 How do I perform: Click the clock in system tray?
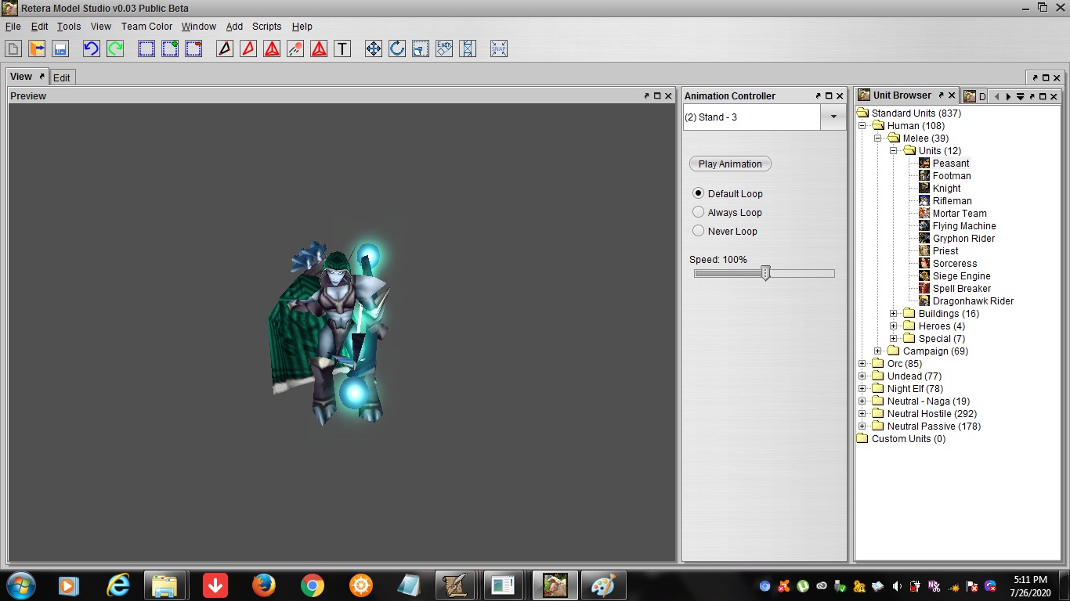click(1029, 586)
